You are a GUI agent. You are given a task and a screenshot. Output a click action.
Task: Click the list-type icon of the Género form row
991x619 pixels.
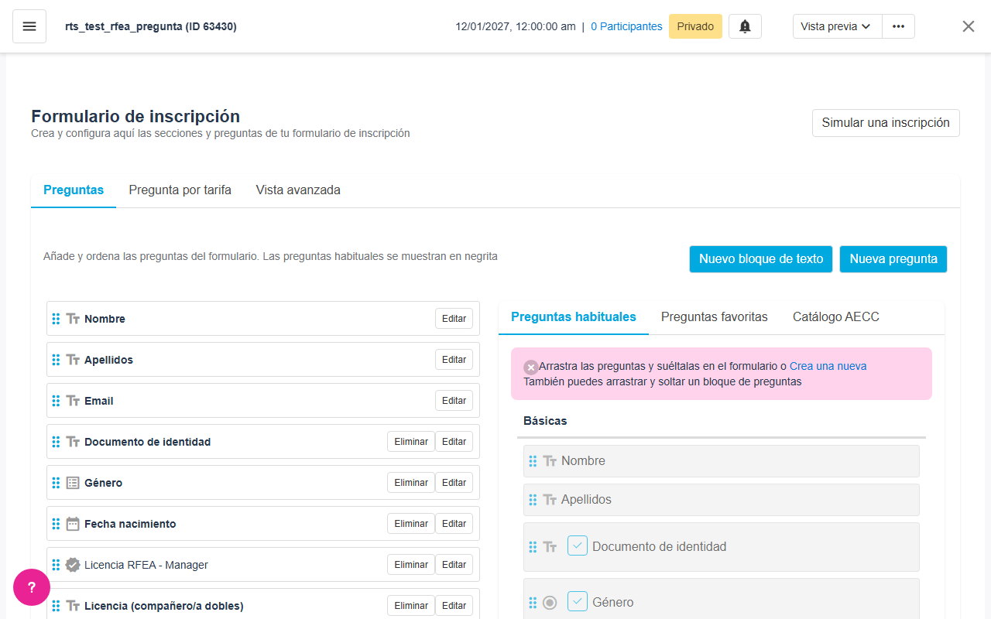(73, 483)
